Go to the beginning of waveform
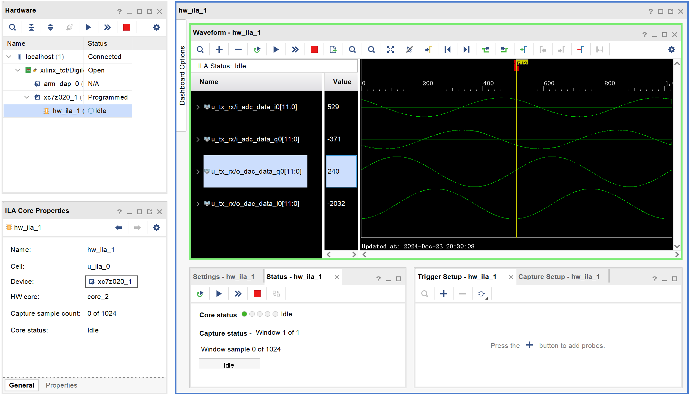689x394 pixels. (447, 50)
